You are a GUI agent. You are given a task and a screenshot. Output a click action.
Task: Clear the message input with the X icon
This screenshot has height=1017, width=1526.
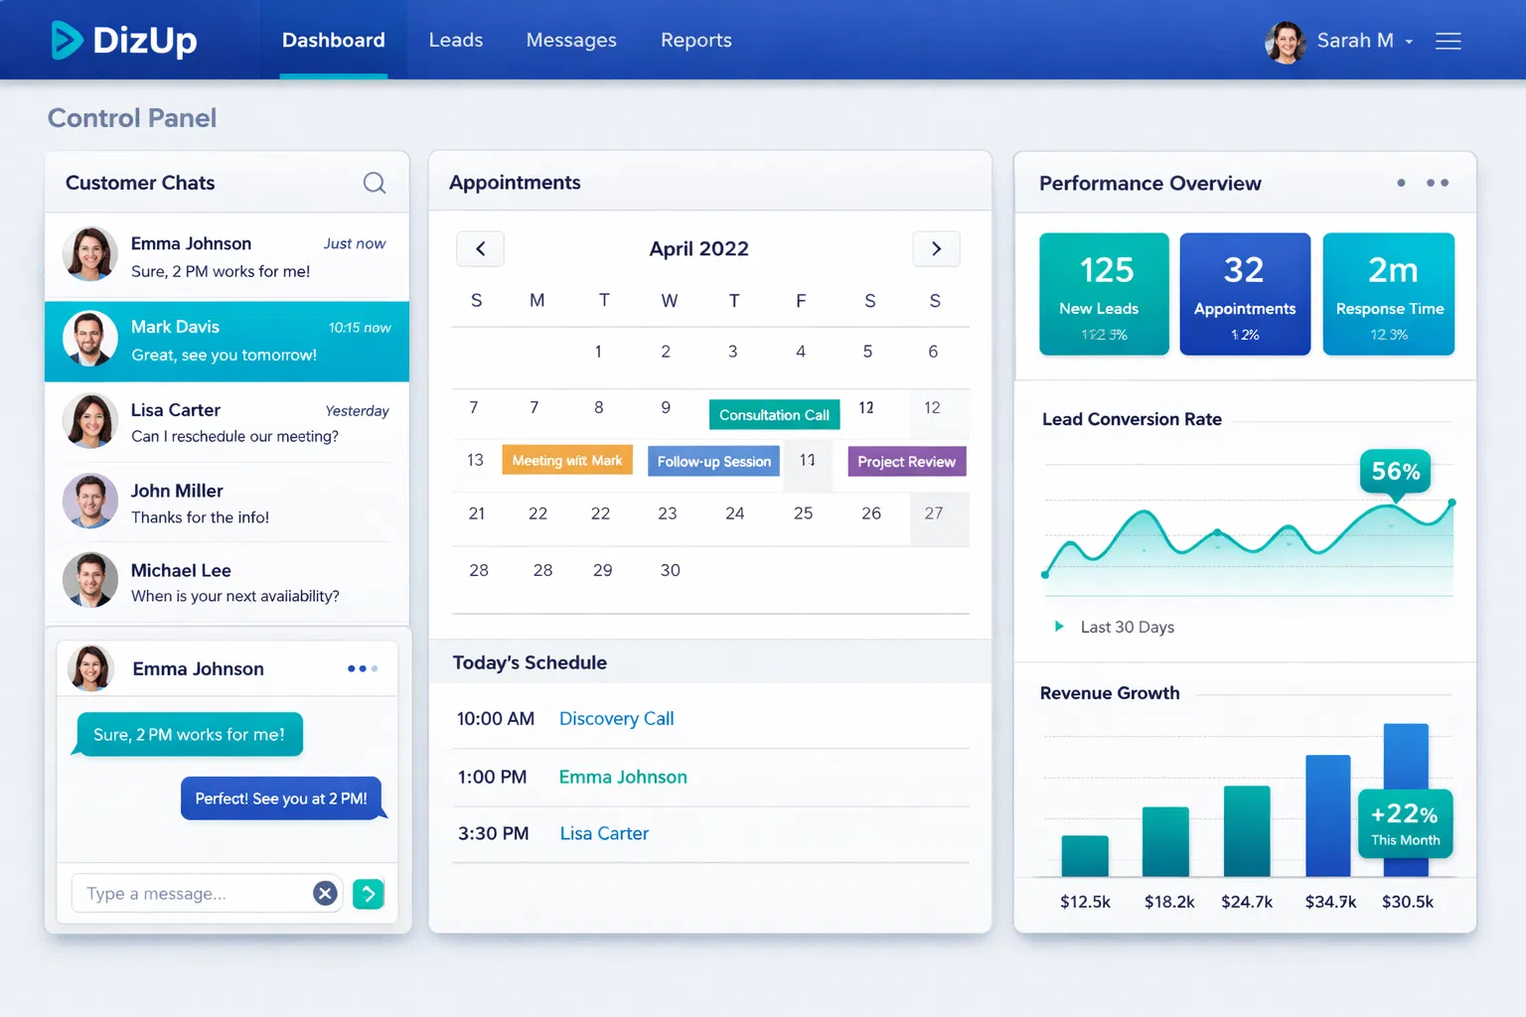click(325, 893)
